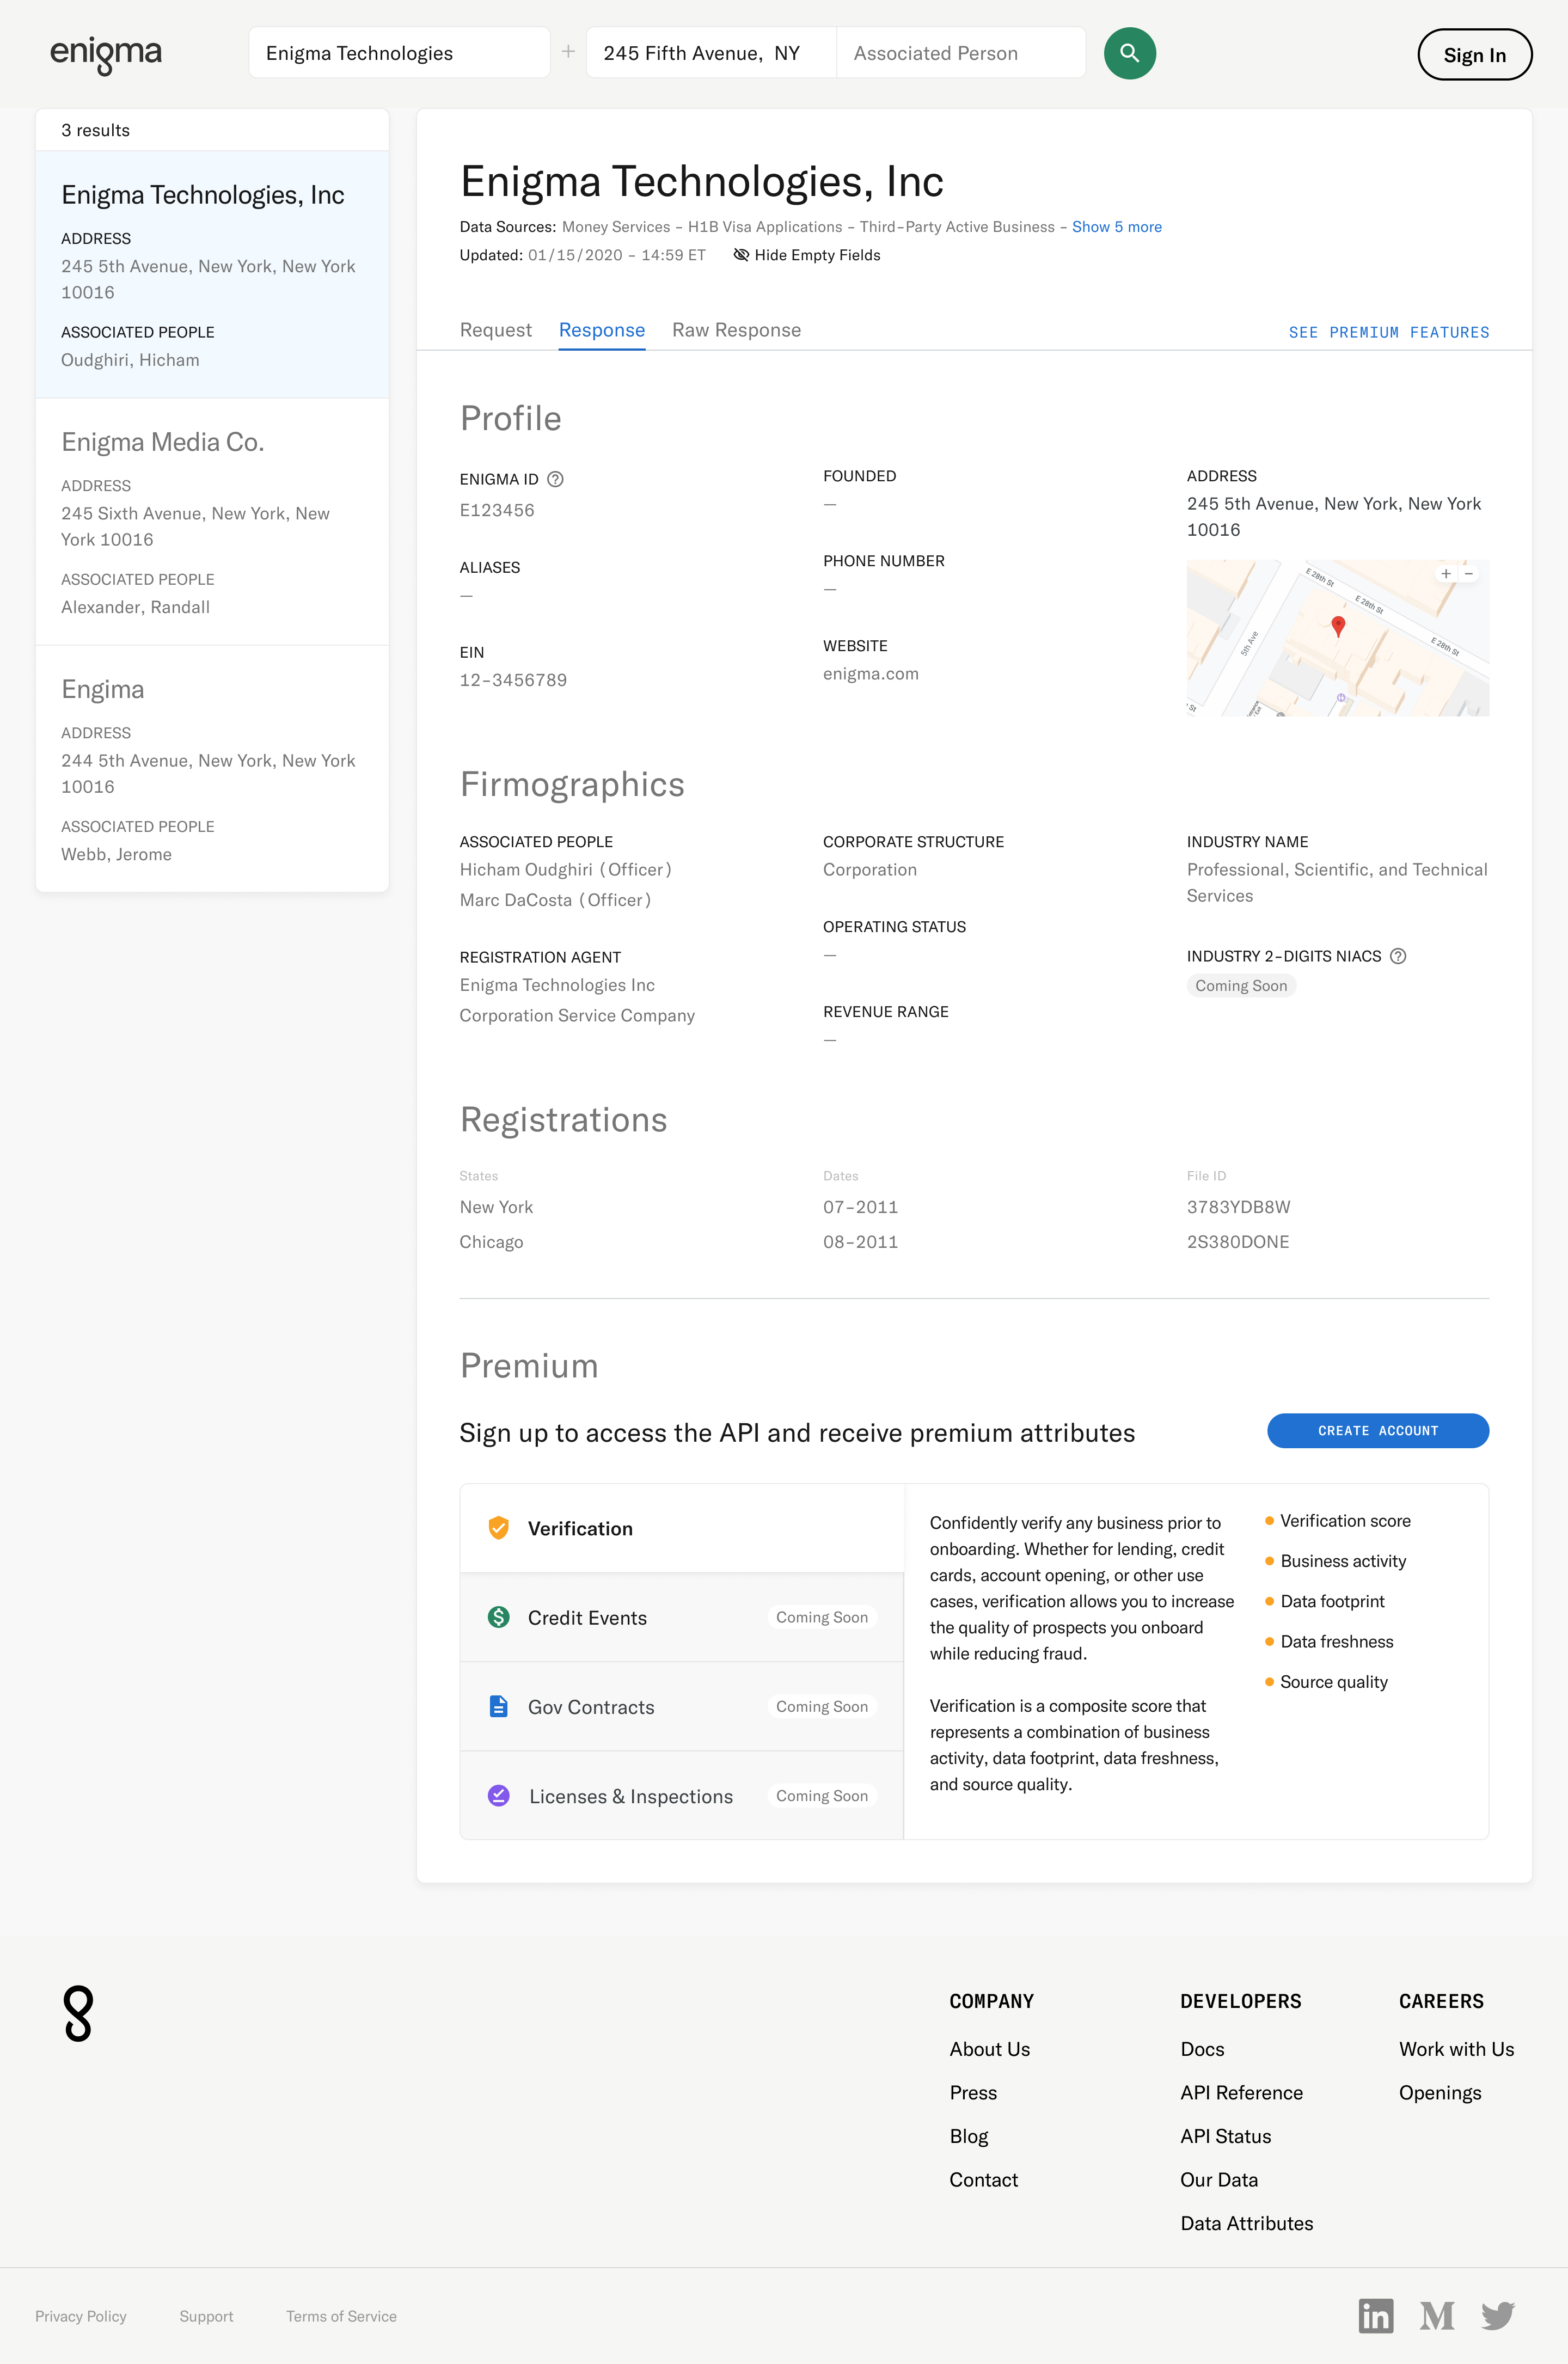The image size is (1568, 2364).
Task: Open the API Status link
Action: 1225,2136
